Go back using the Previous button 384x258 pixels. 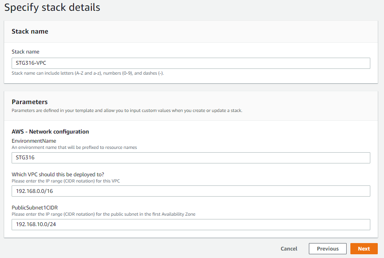[x=328, y=249]
